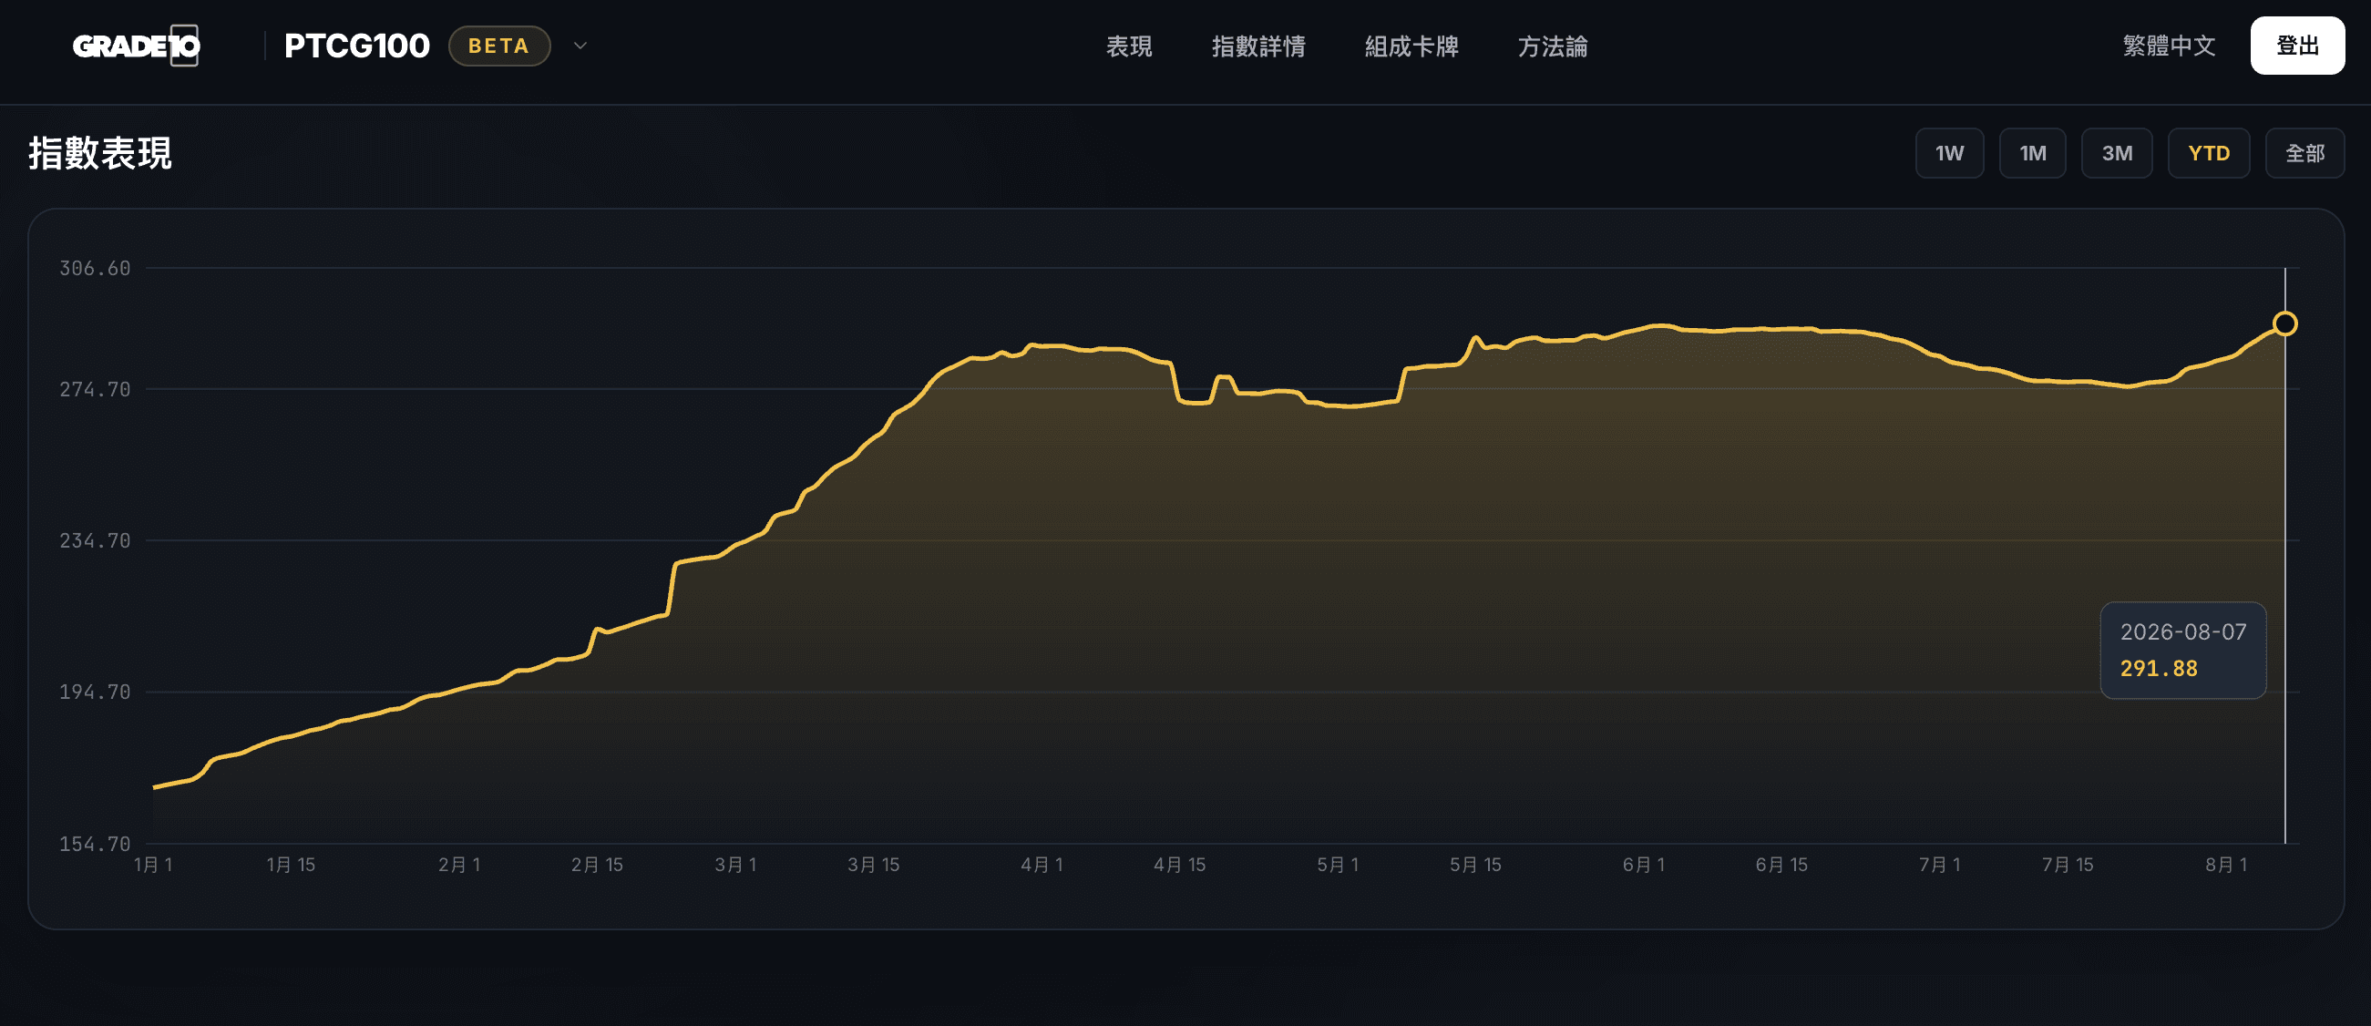Open the 指數詳情 nav item
This screenshot has width=2371, height=1026.
pyautogui.click(x=1258, y=46)
